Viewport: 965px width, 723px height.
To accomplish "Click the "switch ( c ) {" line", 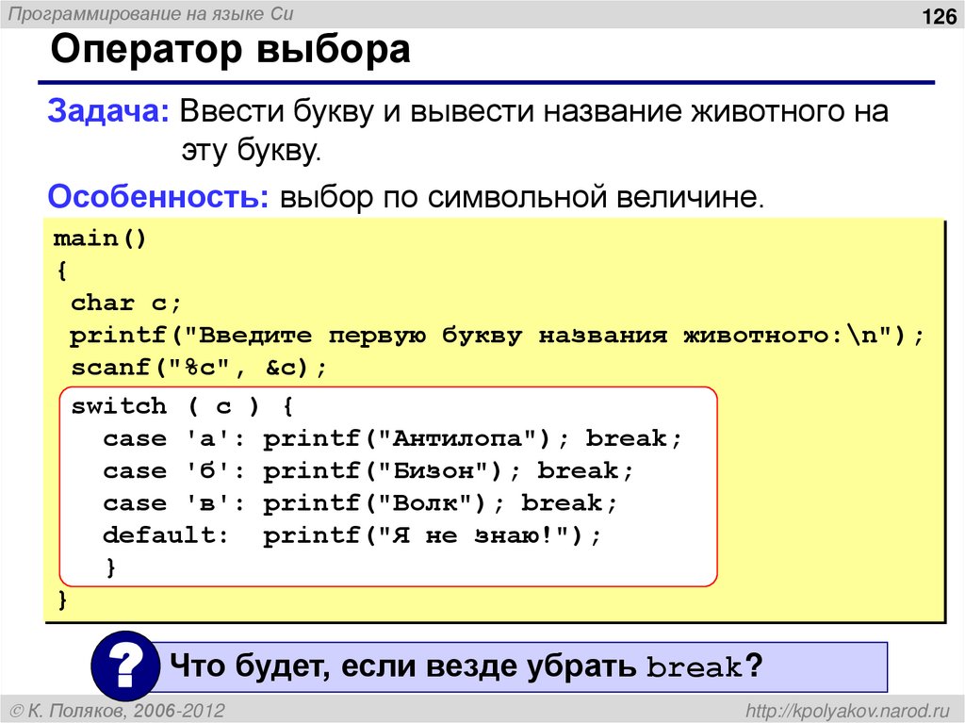I will [182, 406].
